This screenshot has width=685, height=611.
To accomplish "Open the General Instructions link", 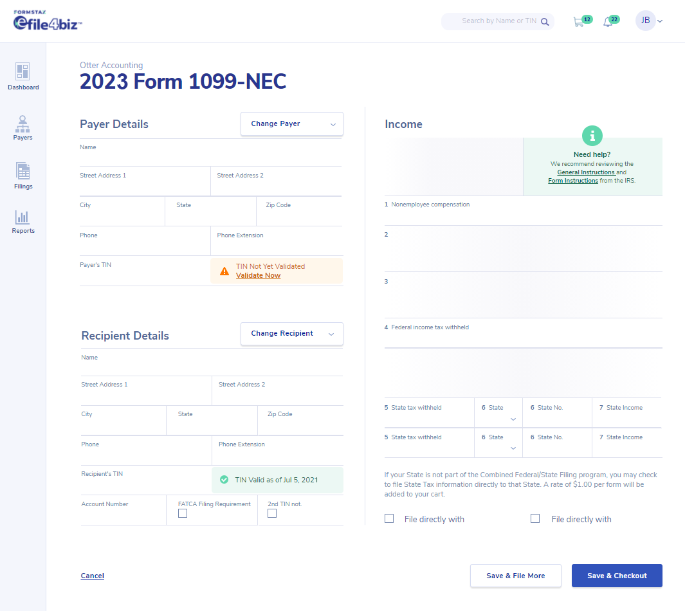I will pyautogui.click(x=585, y=172).
